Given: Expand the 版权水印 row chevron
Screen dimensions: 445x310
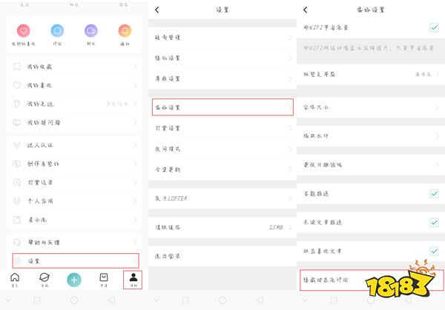Looking at the screenshot, I should tap(438, 136).
